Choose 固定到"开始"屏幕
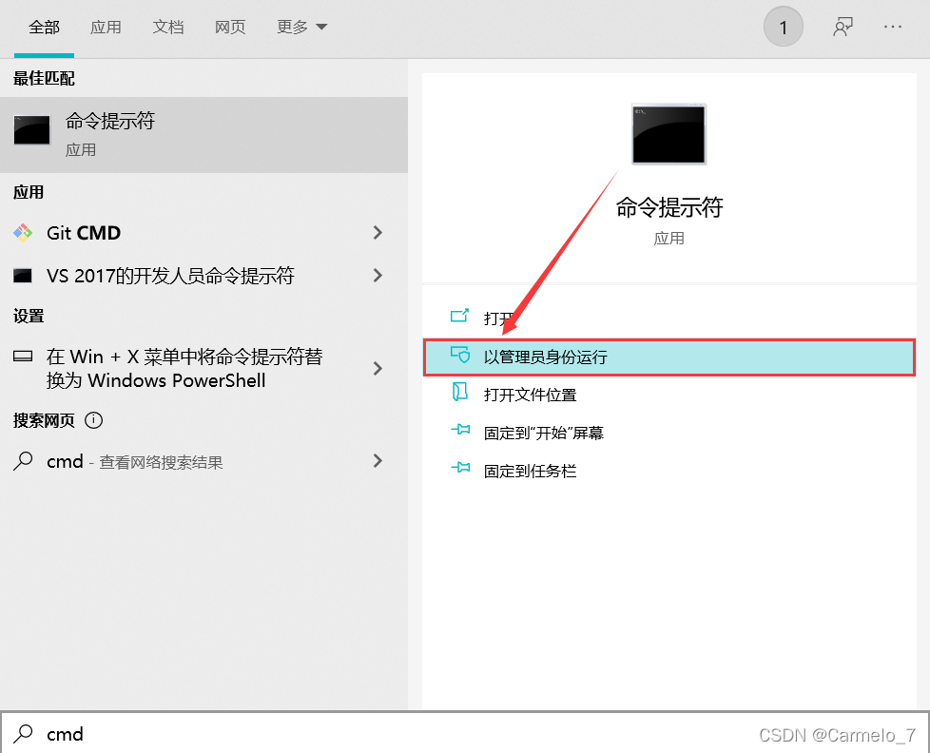Viewport: 930px width, 753px height. (669, 433)
